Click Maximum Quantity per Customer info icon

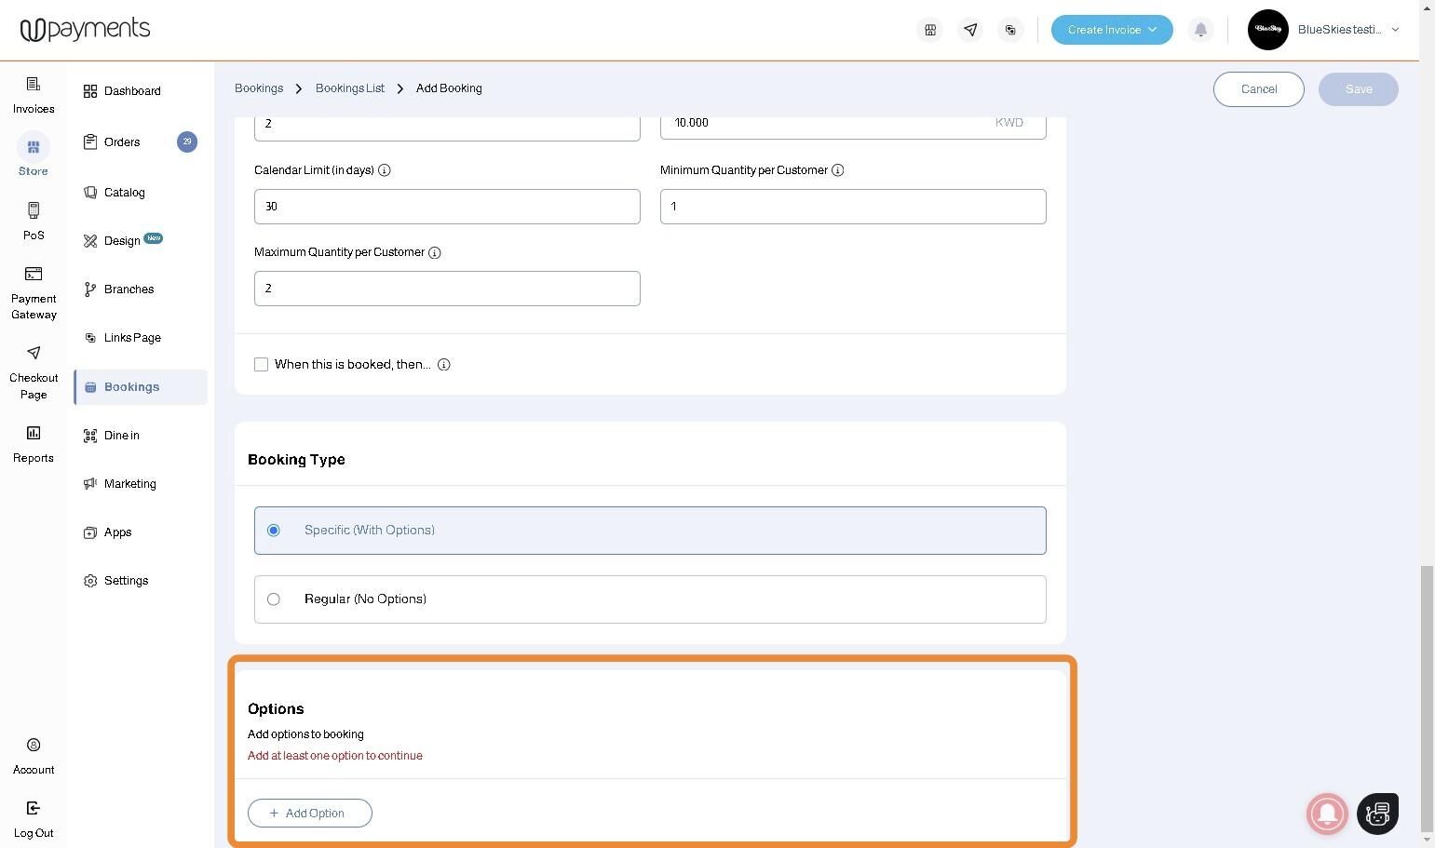434,252
